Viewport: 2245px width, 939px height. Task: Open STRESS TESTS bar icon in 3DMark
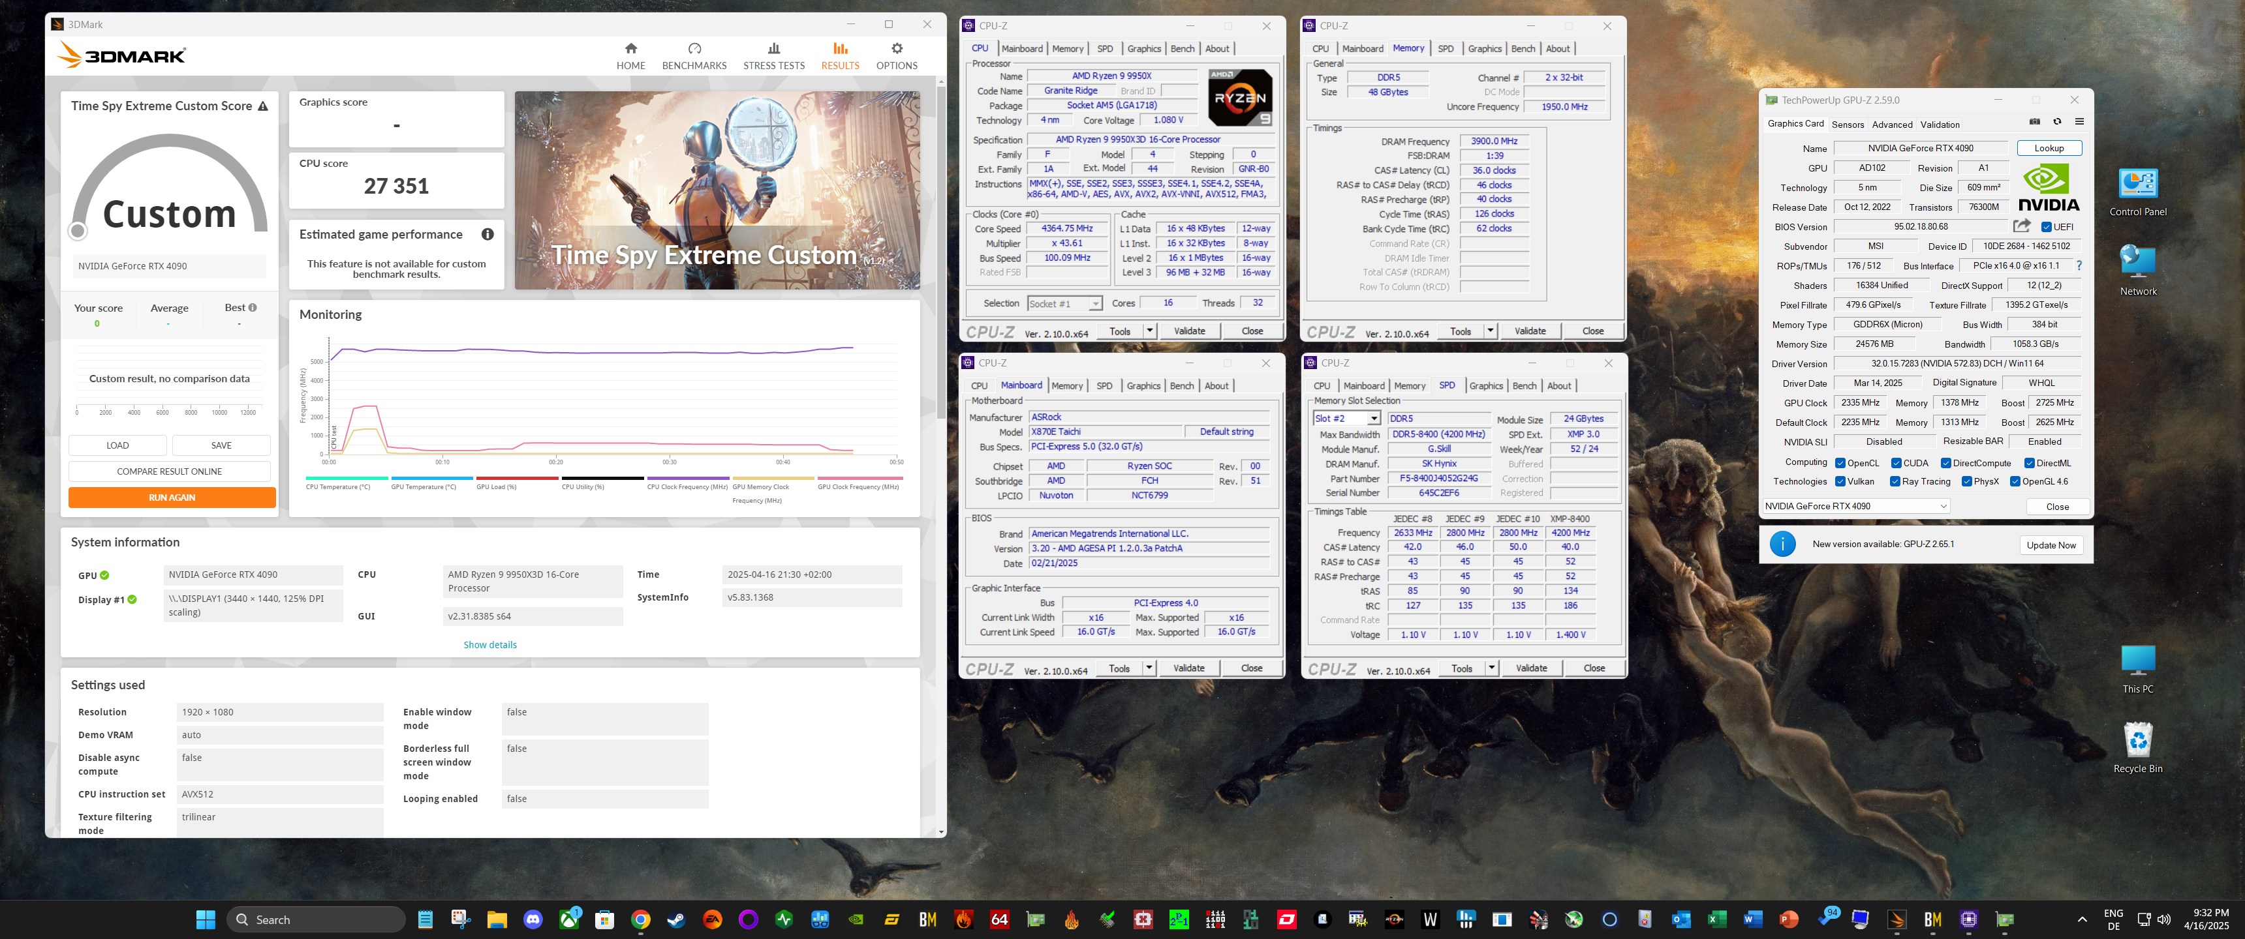coord(774,48)
